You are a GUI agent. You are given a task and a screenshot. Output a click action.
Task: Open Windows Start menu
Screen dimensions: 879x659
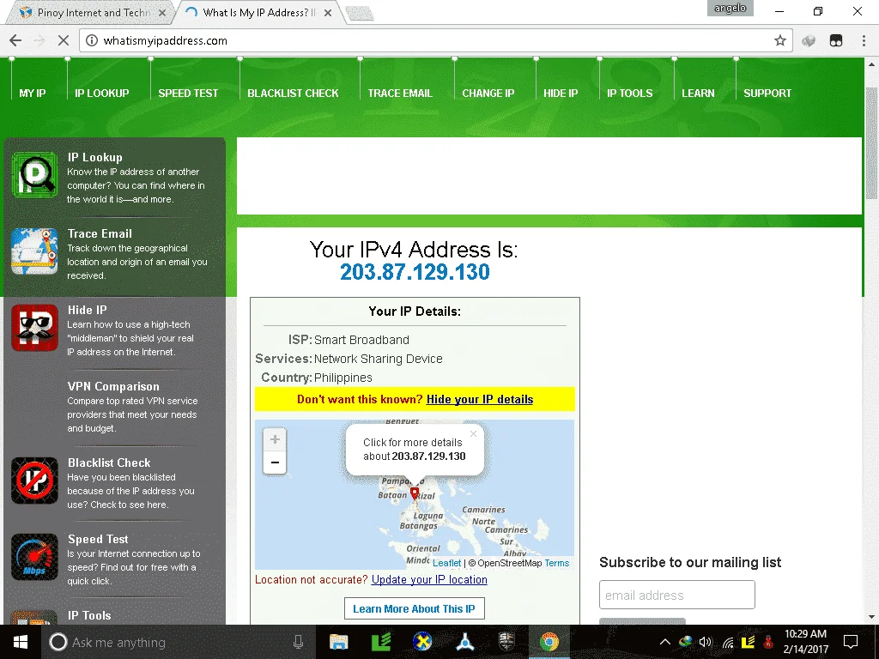(21, 642)
